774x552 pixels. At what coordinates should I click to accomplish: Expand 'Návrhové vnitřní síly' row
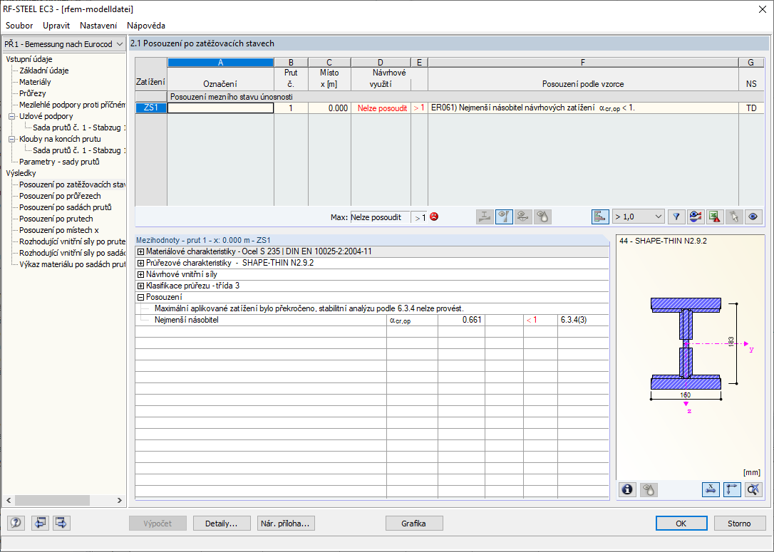pyautogui.click(x=140, y=274)
